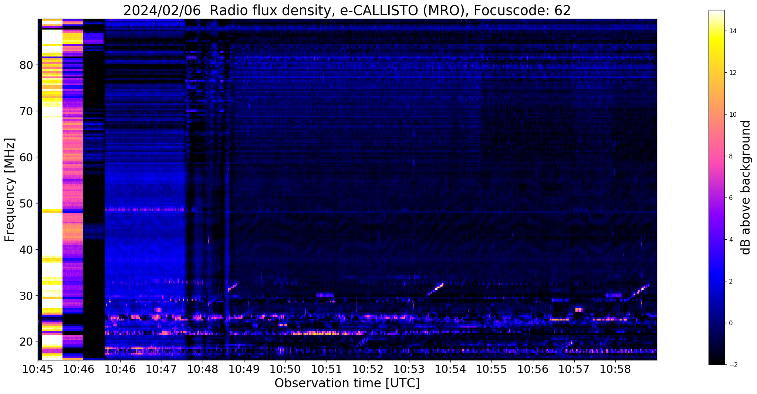This screenshot has width=757, height=394.
Task: Click the 70 frequency tick label
Action: click(x=27, y=111)
